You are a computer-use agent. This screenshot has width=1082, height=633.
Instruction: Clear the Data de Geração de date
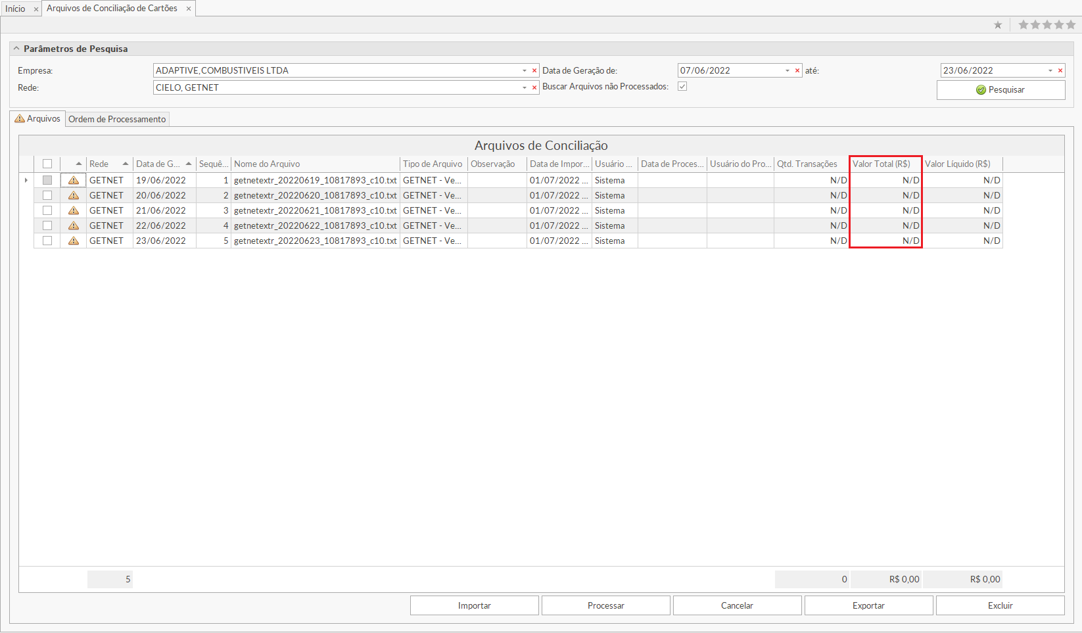click(797, 70)
